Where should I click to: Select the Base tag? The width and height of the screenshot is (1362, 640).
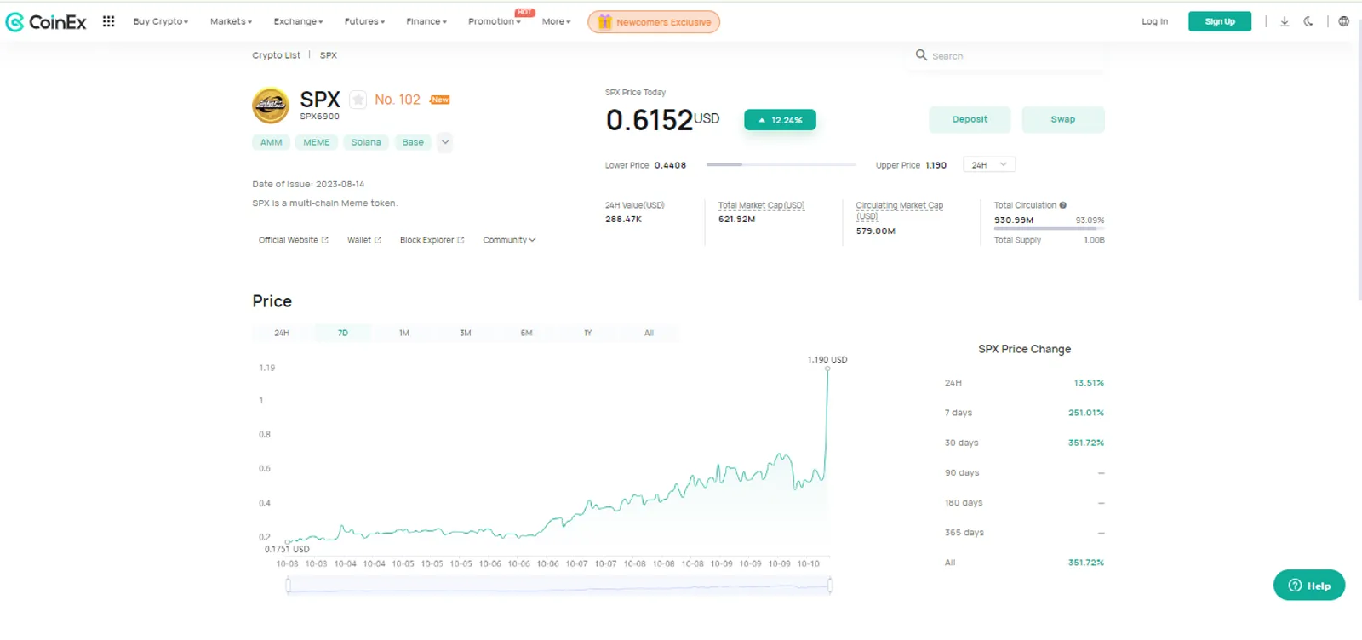[413, 142]
